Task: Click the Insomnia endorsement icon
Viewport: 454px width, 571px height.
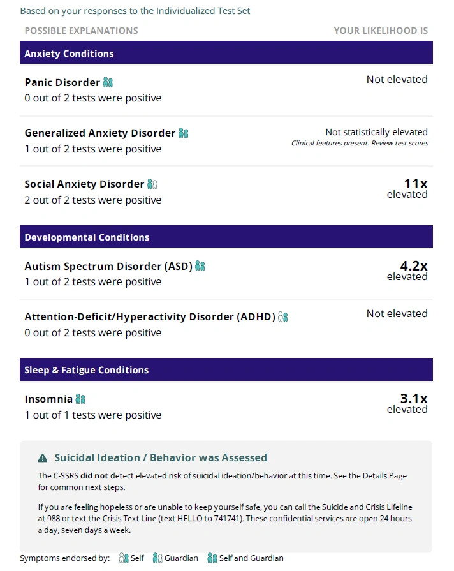Action: (80, 399)
